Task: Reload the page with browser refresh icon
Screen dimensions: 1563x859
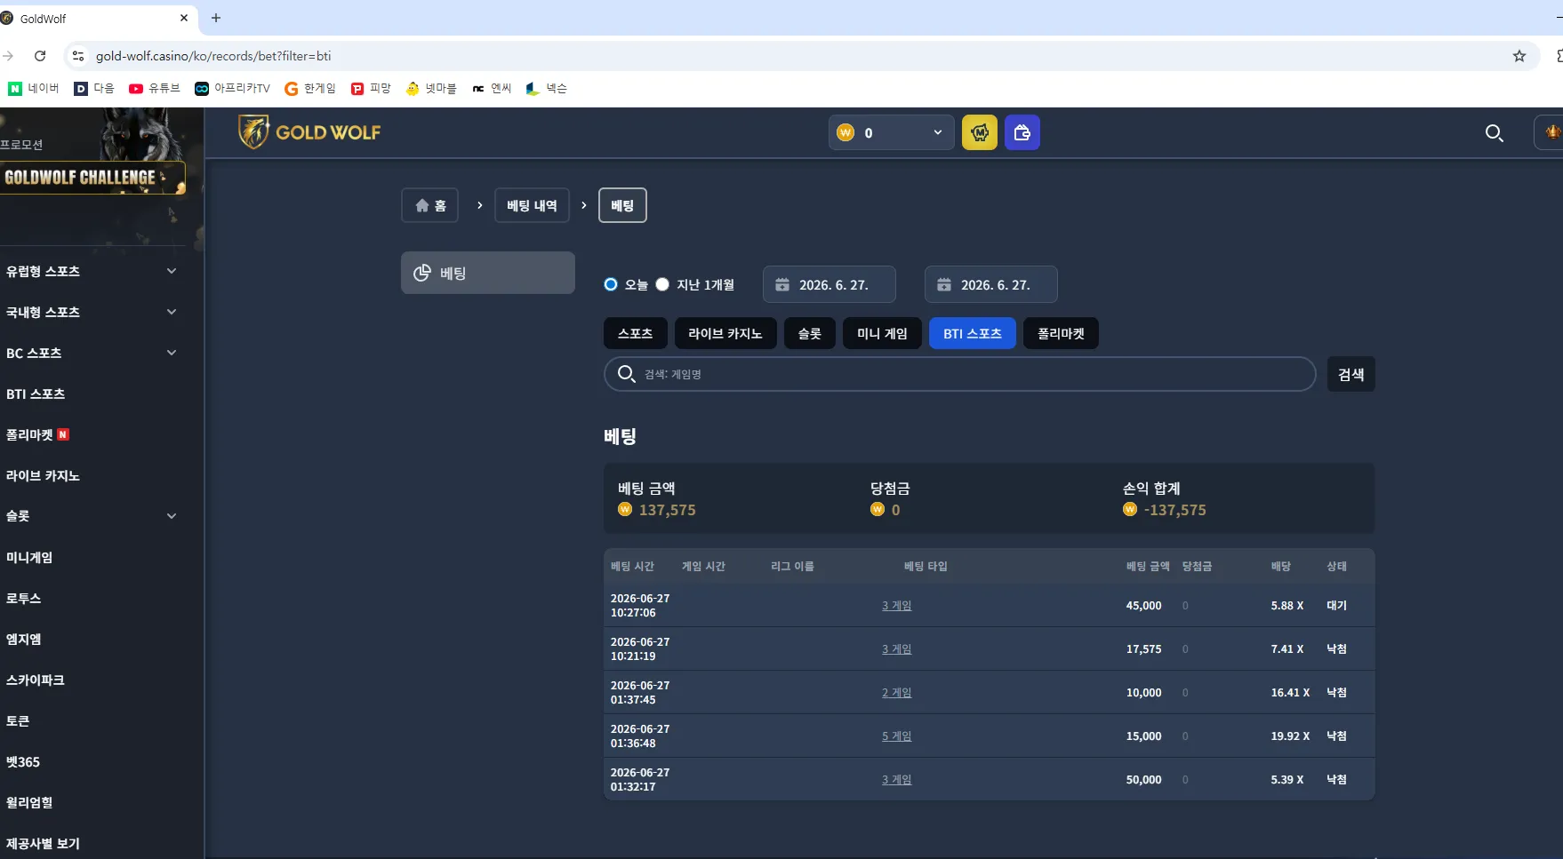Action: click(40, 56)
